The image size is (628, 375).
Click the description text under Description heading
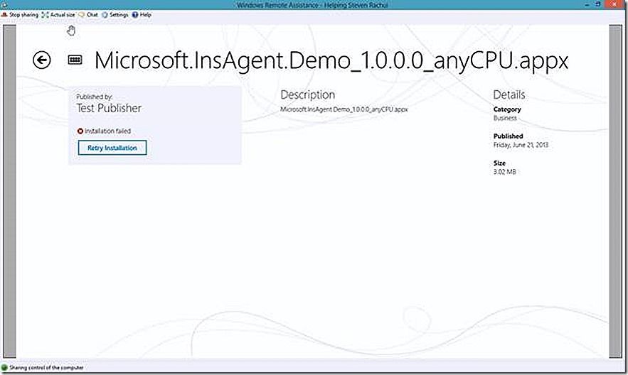(x=344, y=109)
